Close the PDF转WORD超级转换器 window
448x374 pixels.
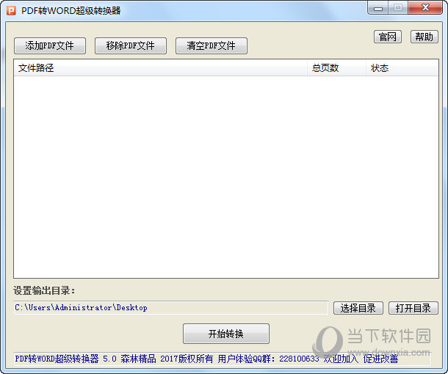(x=426, y=8)
